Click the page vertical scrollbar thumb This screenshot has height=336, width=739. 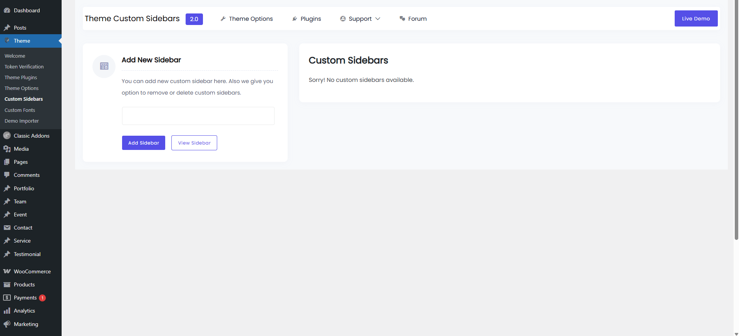(736, 119)
